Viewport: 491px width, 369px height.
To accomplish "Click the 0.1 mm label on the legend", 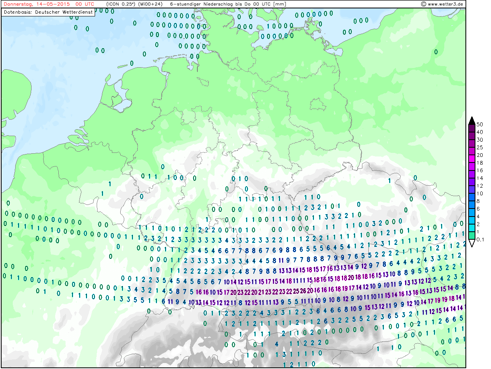I will coord(480,239).
